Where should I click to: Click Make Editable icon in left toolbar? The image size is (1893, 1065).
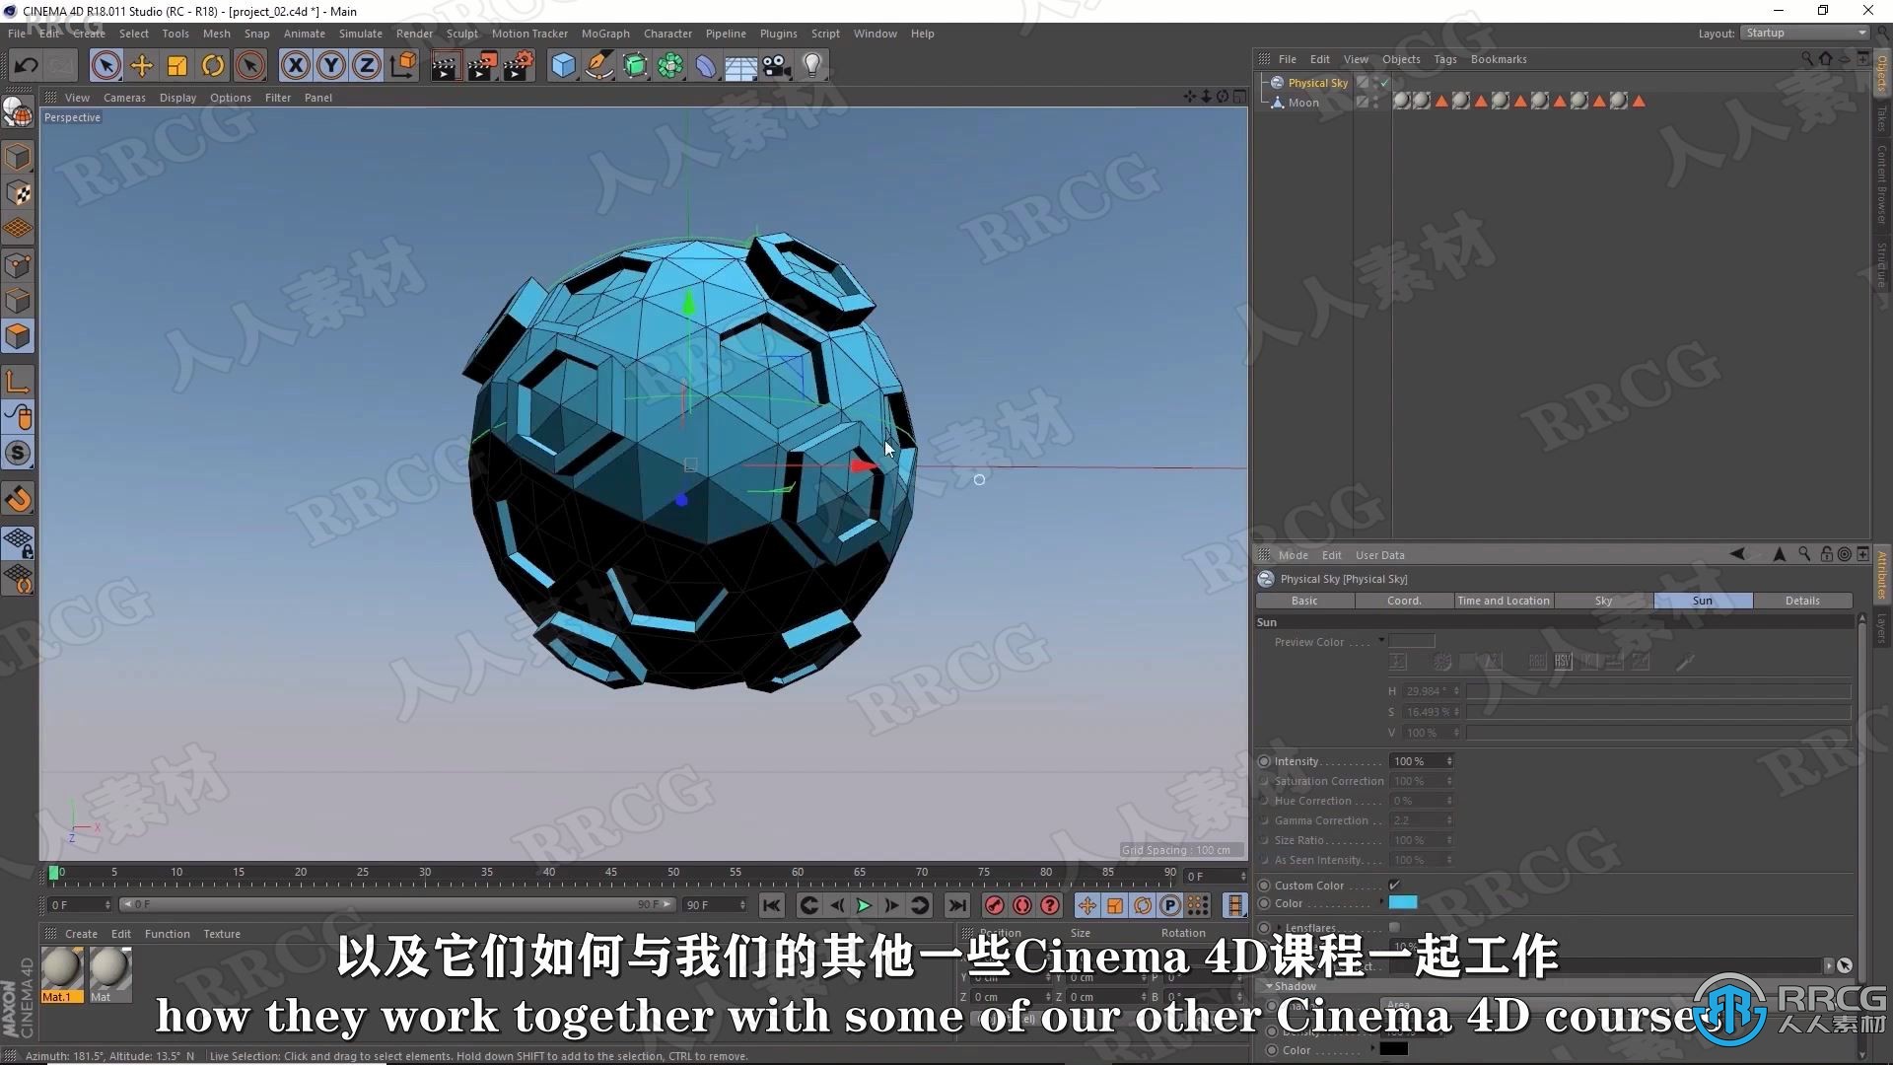click(x=18, y=112)
